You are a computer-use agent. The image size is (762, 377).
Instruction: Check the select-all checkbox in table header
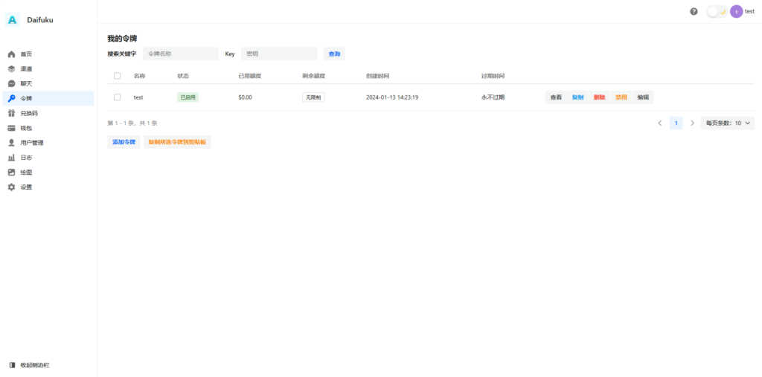[x=118, y=76]
